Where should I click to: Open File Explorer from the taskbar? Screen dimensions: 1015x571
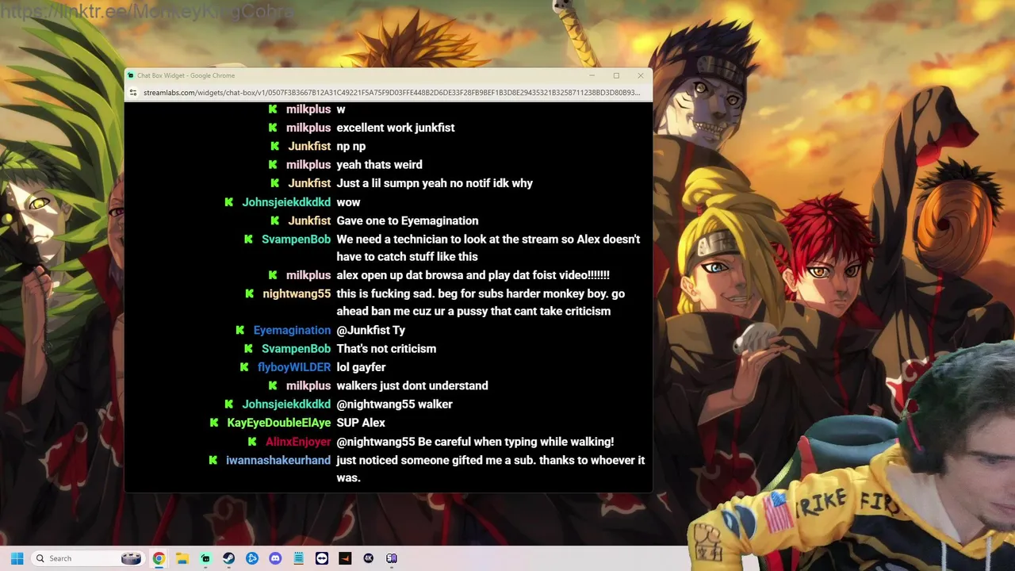(x=182, y=558)
